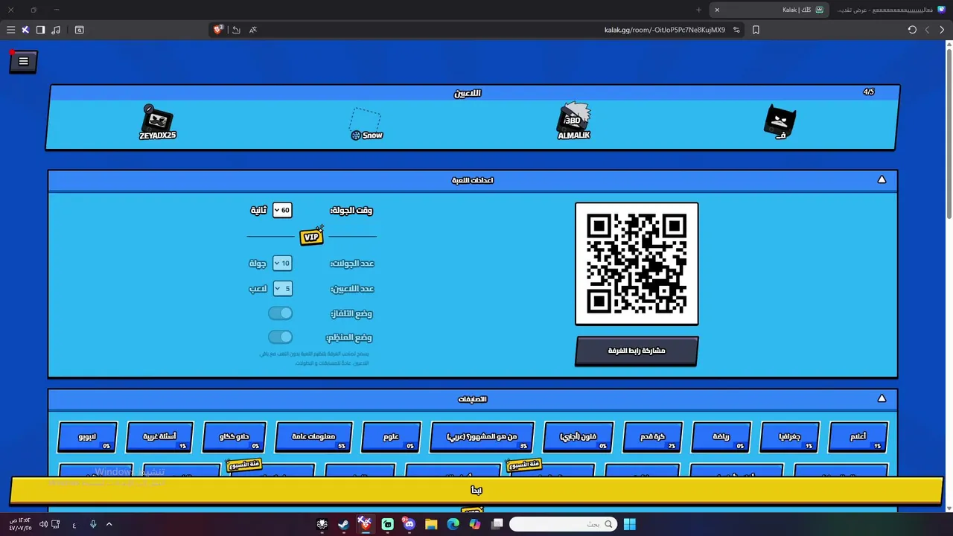
Task: Toggle TV mode switch
Action: click(281, 313)
